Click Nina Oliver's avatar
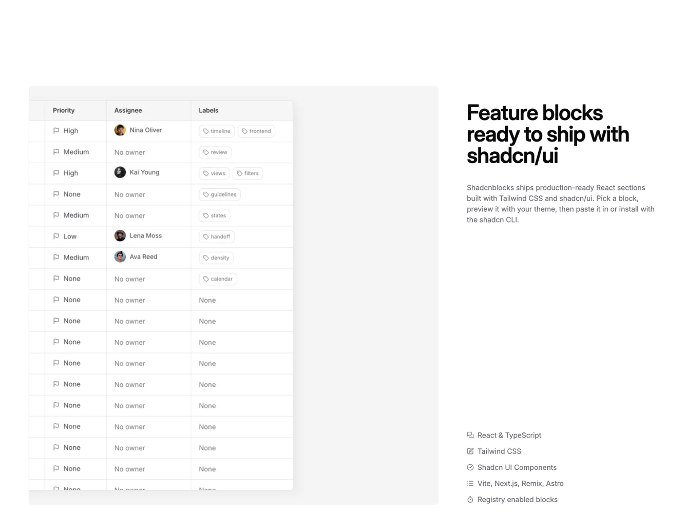 [120, 130]
